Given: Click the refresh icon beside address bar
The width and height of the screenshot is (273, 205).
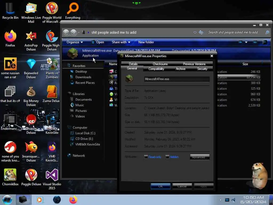Looking at the screenshot, I should (x=201, y=32).
